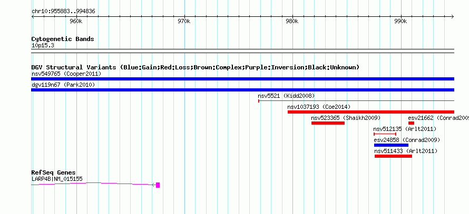Click the 10p15.3 band label
Viewport: 469px width, 214px height.
43,46
